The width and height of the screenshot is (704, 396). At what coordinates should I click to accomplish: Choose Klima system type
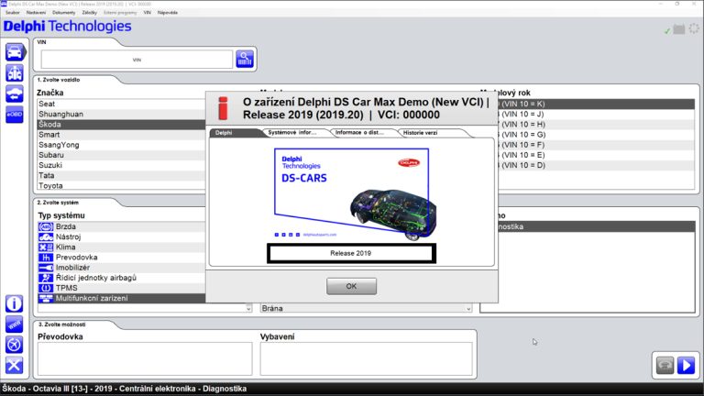67,247
